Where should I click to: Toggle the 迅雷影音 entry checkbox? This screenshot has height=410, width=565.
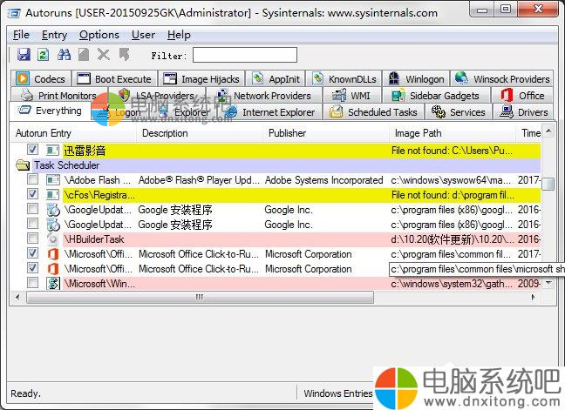(32, 149)
